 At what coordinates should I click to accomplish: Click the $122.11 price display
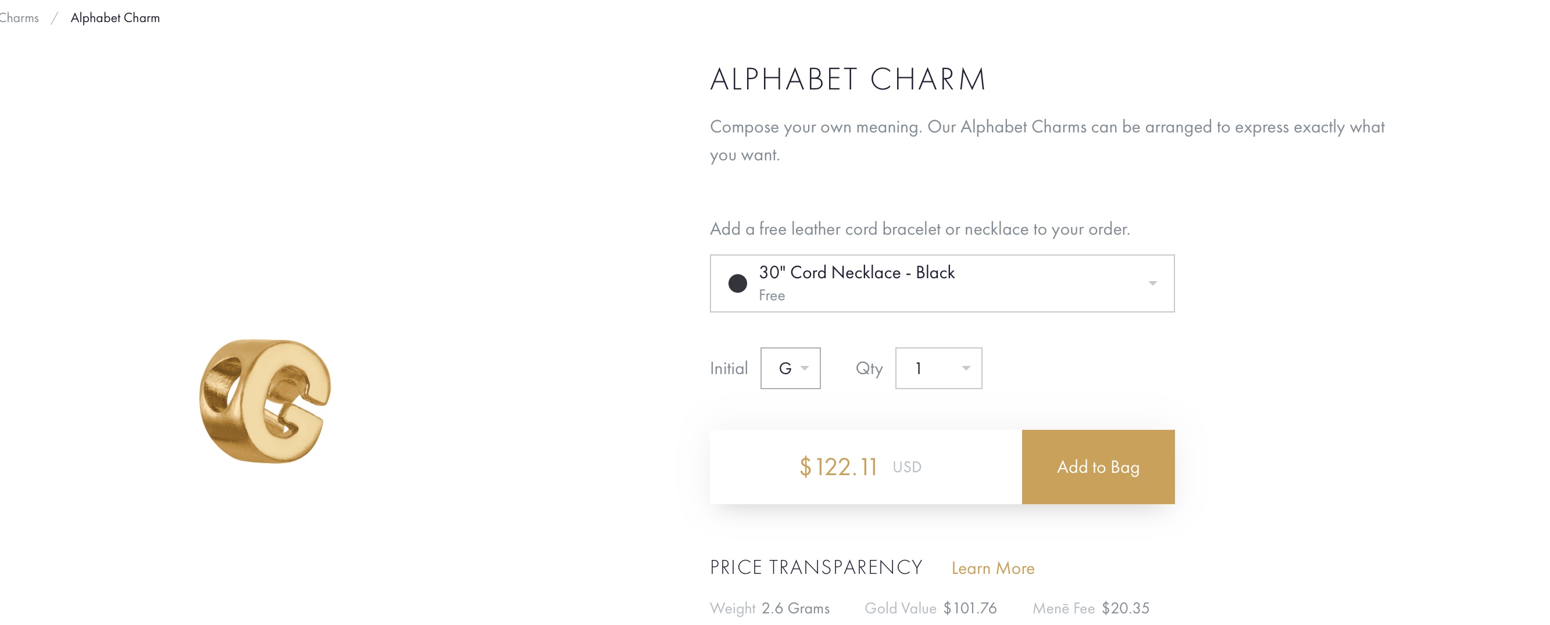coord(838,467)
